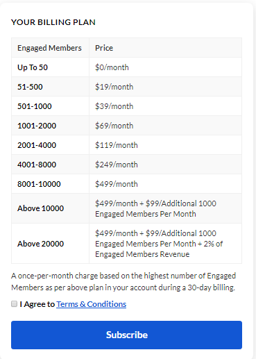Click the $19/month price cell

click(x=166, y=87)
